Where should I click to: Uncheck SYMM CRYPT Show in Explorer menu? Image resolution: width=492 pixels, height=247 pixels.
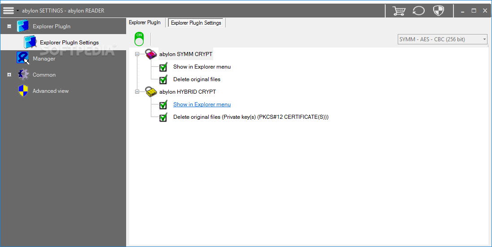(x=163, y=67)
